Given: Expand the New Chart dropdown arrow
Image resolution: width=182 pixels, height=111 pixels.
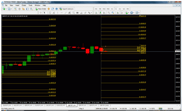Looking at the screenshot, I should [6, 9].
